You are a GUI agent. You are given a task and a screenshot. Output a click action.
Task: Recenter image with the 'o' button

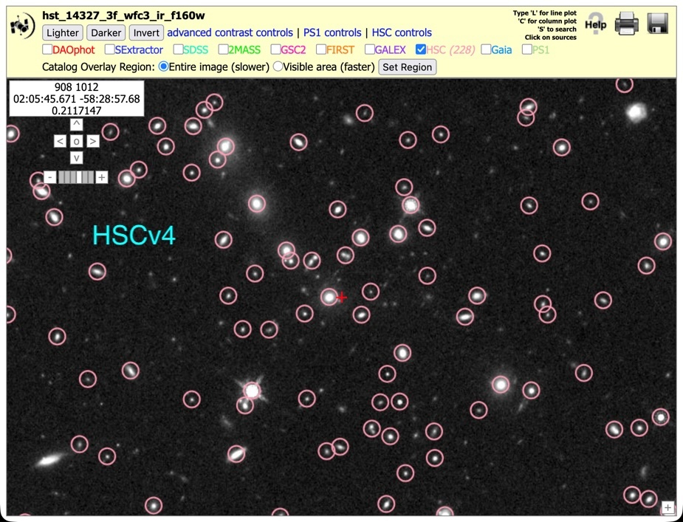pos(76,141)
